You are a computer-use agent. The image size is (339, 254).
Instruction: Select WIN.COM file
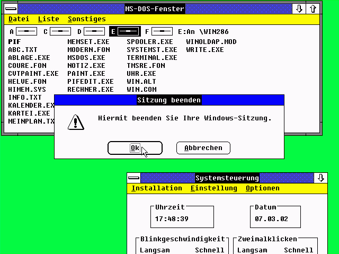(x=141, y=90)
